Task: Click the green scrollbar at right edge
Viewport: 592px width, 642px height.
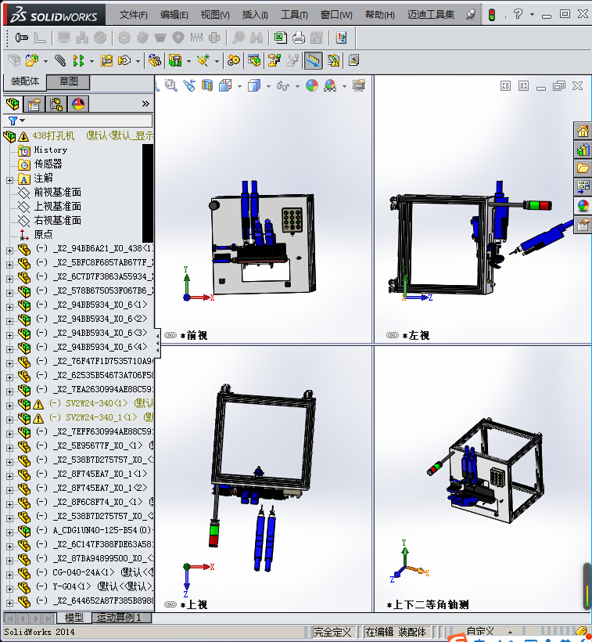Action: pyautogui.click(x=587, y=586)
